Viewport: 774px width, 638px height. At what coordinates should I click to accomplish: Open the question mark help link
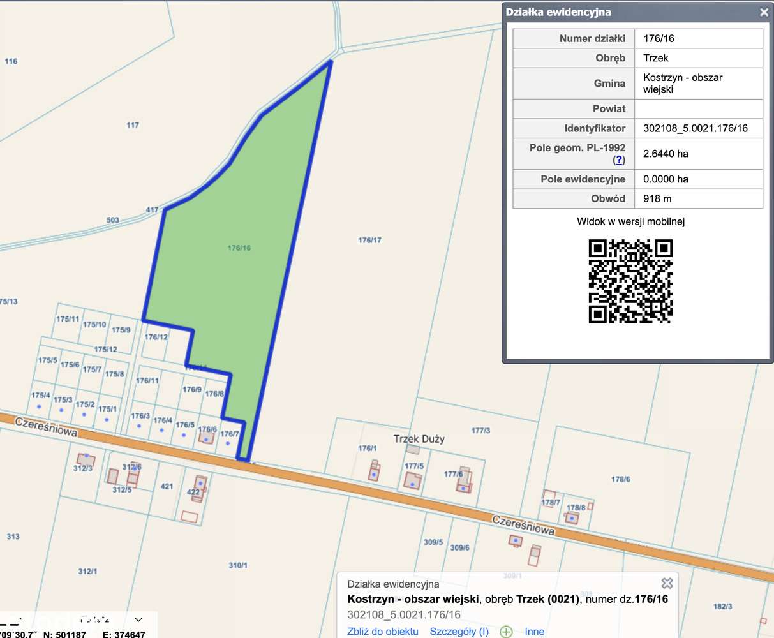click(x=619, y=159)
